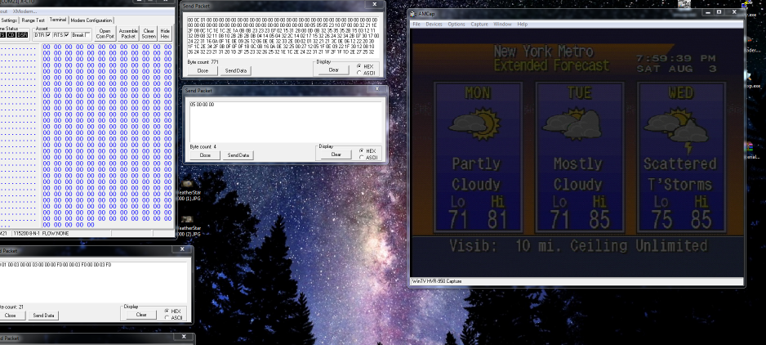Open the AMCap Help menu
Screen dimensions: 766x345
point(522,24)
